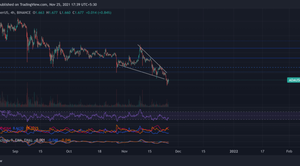Click the change value +0.014 (+0.84%)
Viewport: 300px width, 166px height.
pyautogui.click(x=98, y=13)
